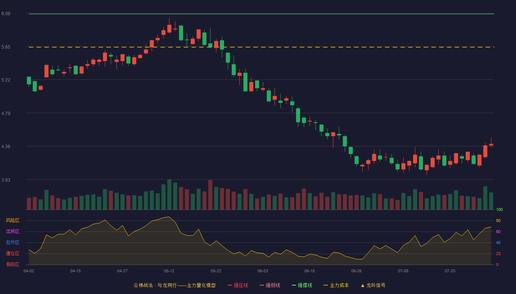Click the 风险区 zone label
The height and width of the screenshot is (294, 516).
[x=13, y=220]
